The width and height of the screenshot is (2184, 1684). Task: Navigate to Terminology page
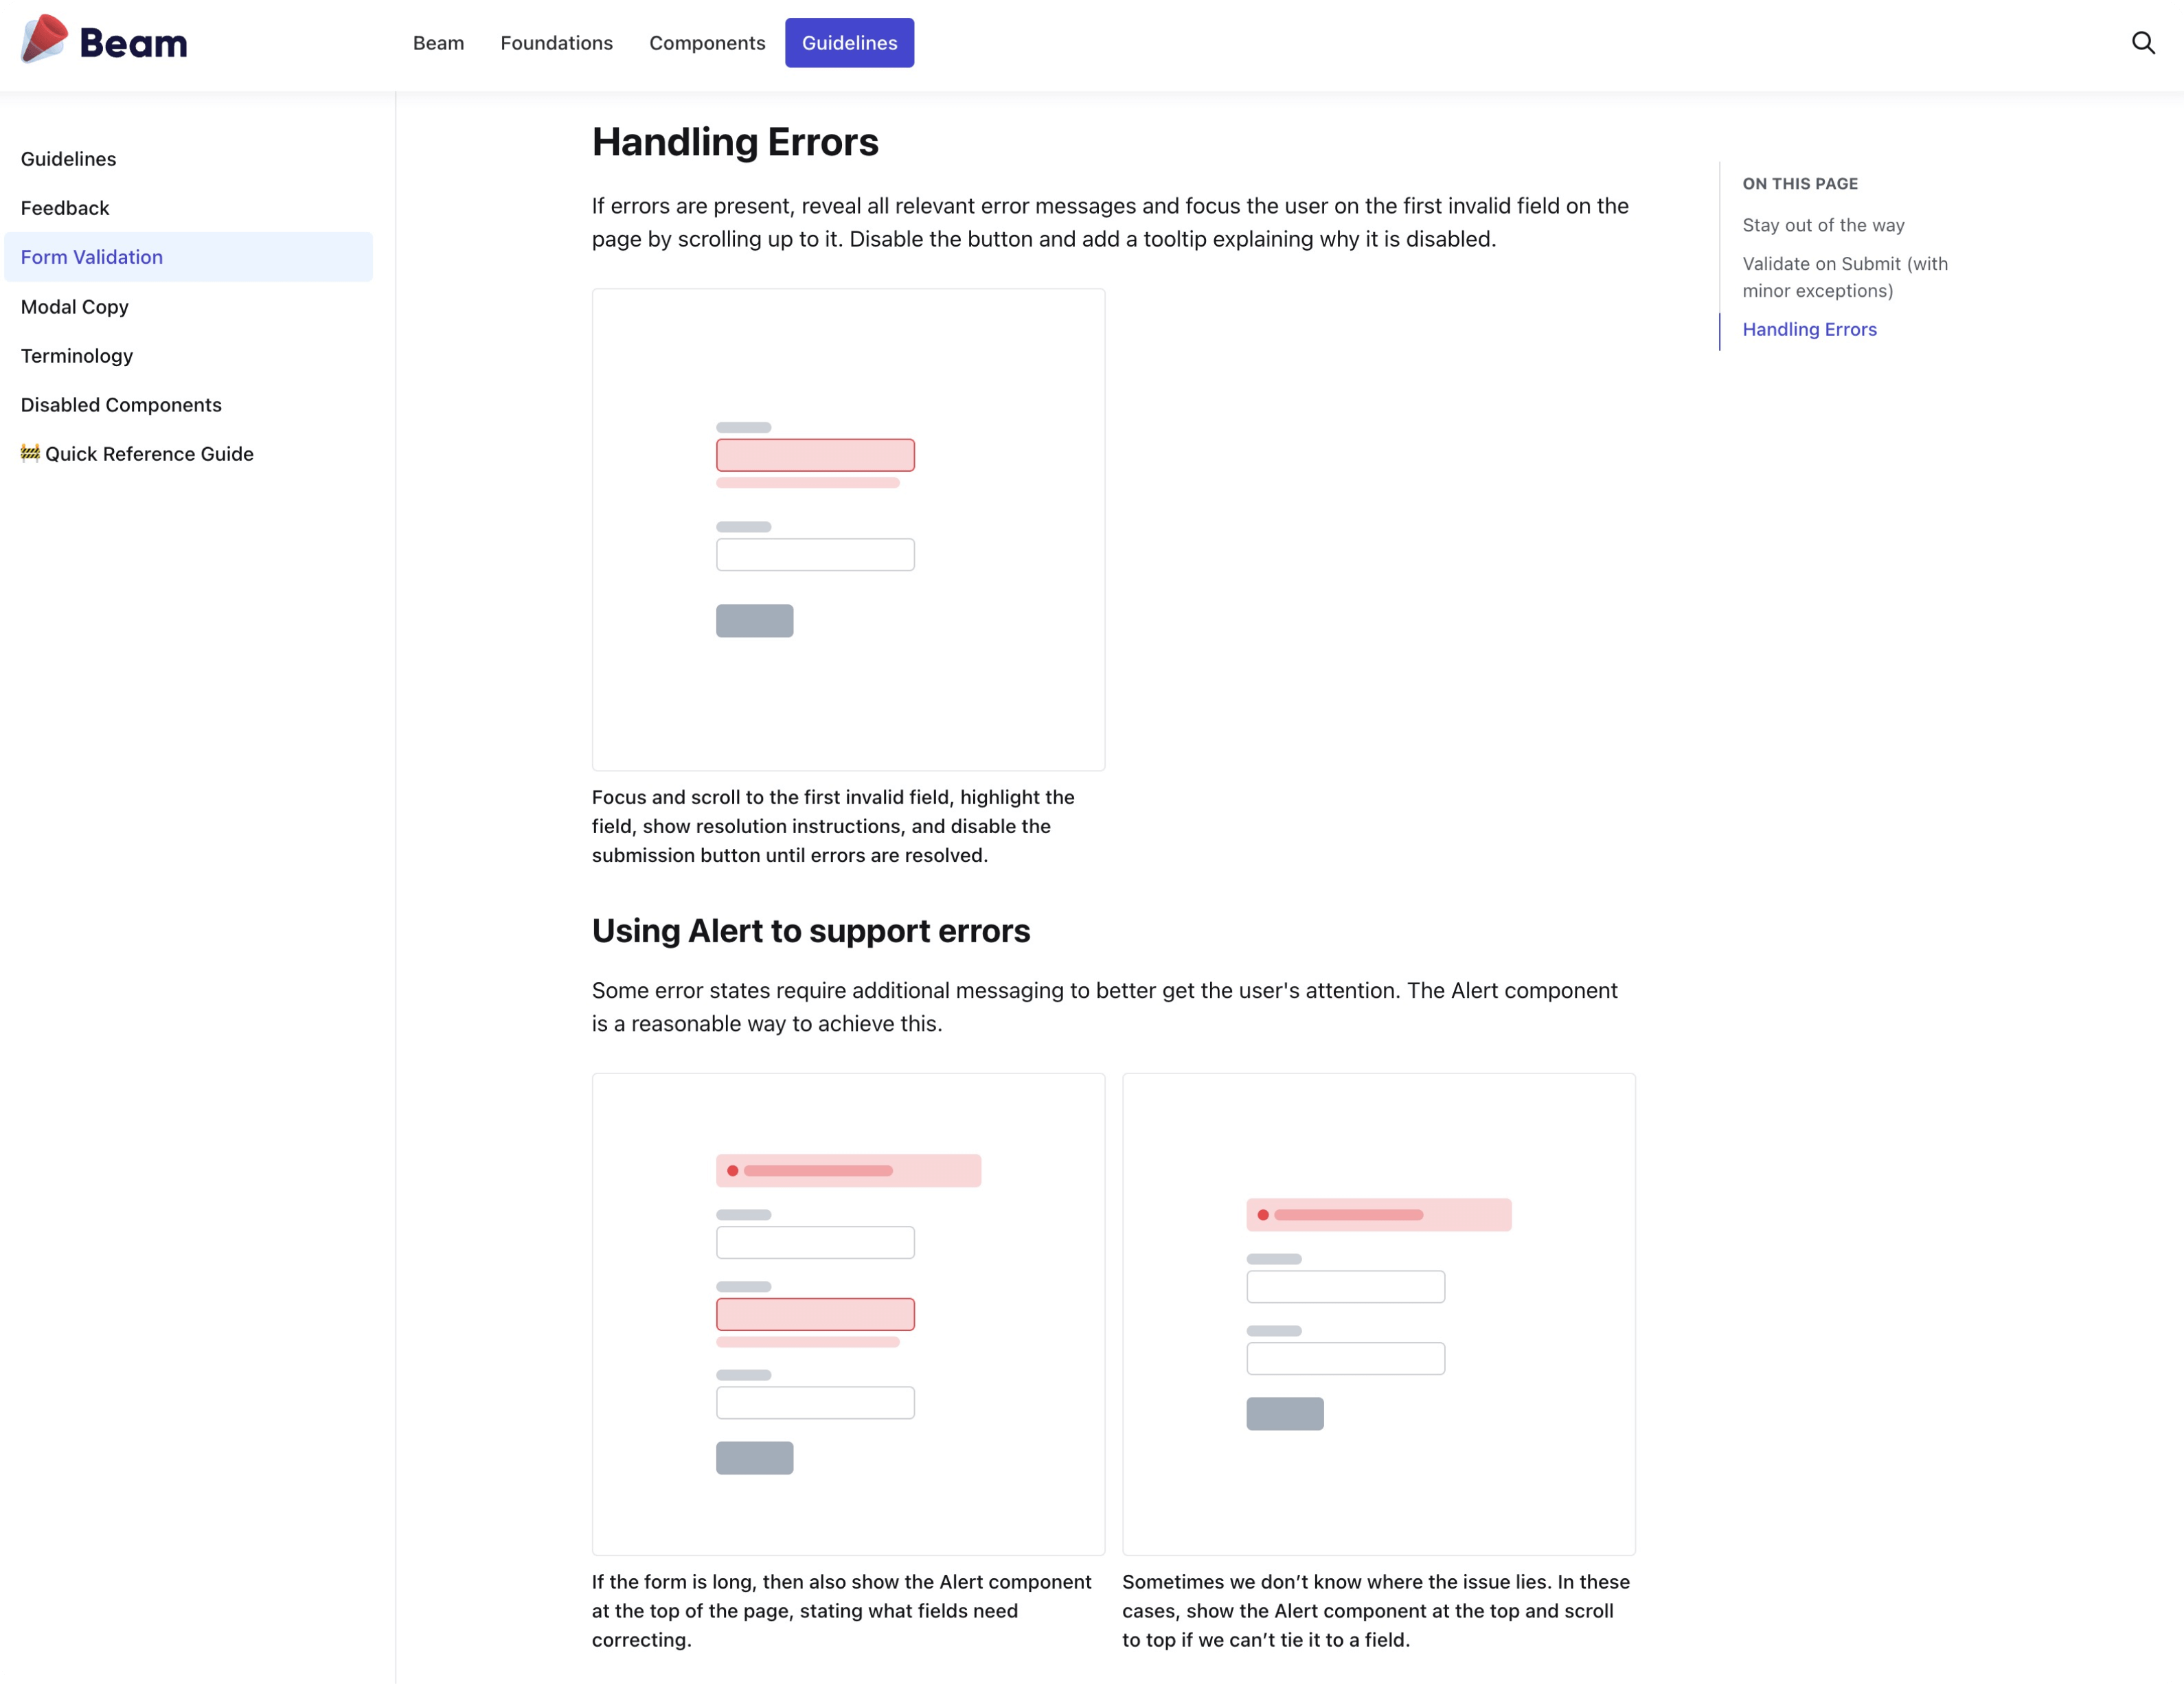point(77,356)
